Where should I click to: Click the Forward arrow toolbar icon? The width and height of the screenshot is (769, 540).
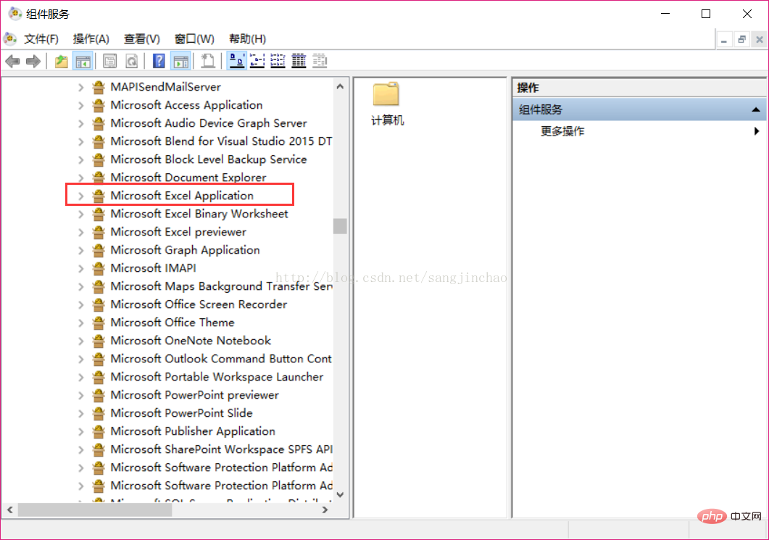point(33,62)
